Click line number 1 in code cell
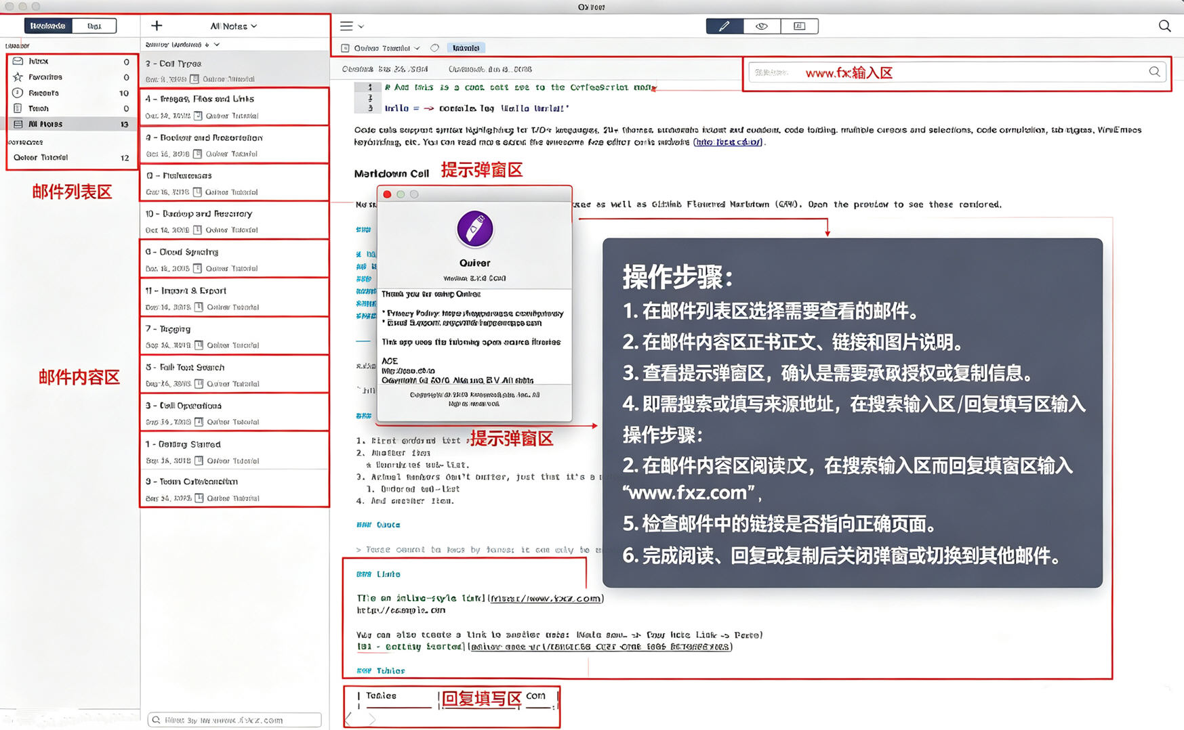 (369, 87)
